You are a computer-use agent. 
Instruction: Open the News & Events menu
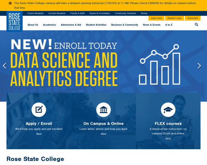tap(151, 25)
